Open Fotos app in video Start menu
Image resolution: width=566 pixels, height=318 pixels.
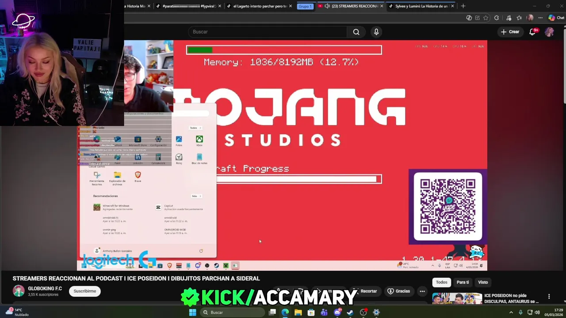179,141
